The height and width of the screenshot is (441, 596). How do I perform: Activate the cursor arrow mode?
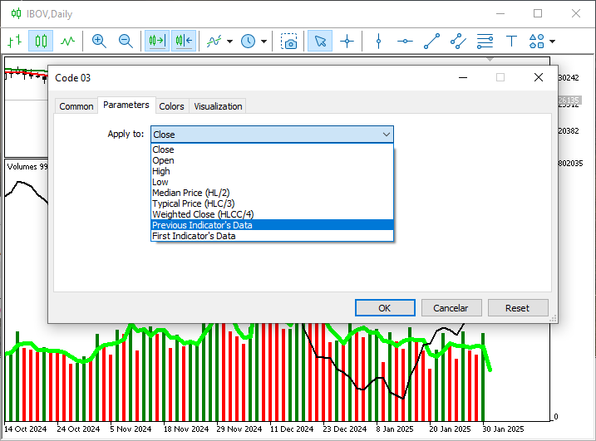320,41
